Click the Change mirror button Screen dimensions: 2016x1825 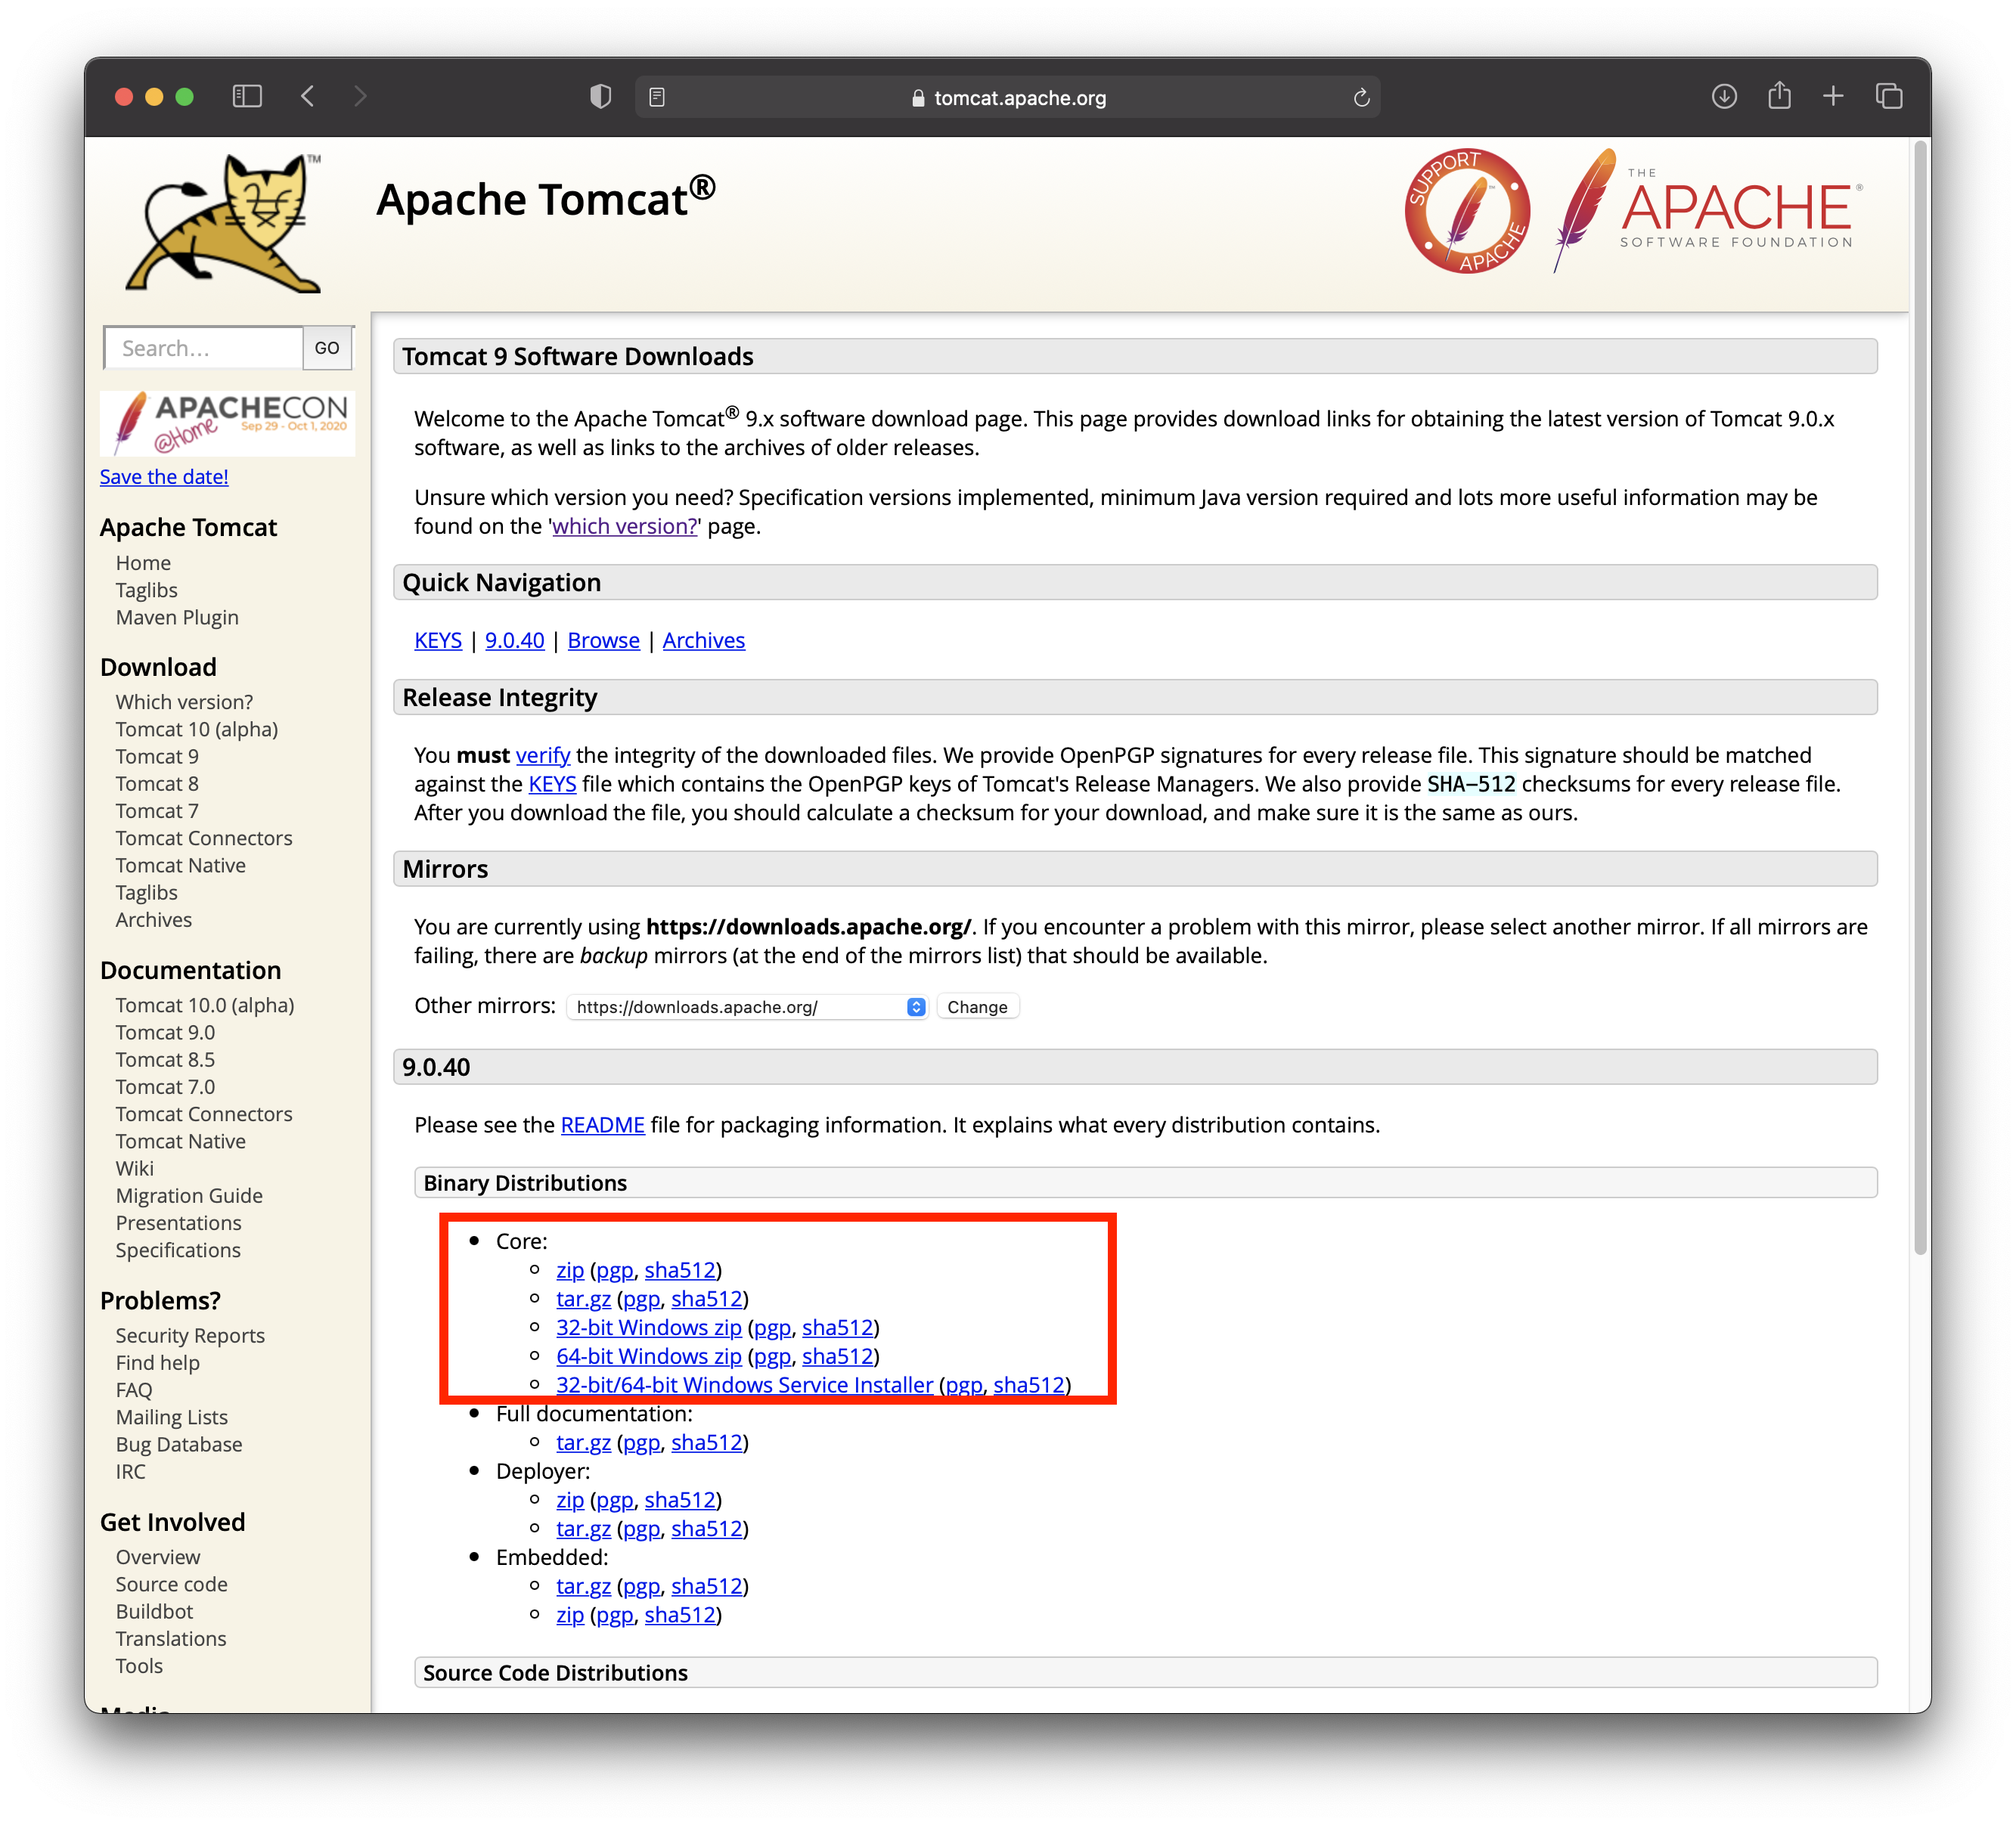point(977,1007)
